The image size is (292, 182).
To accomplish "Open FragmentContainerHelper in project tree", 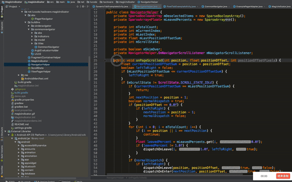I will point(44,58).
